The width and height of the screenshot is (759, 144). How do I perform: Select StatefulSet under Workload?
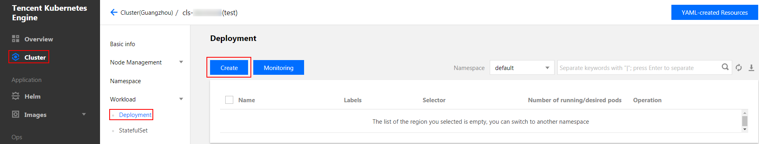133,130
